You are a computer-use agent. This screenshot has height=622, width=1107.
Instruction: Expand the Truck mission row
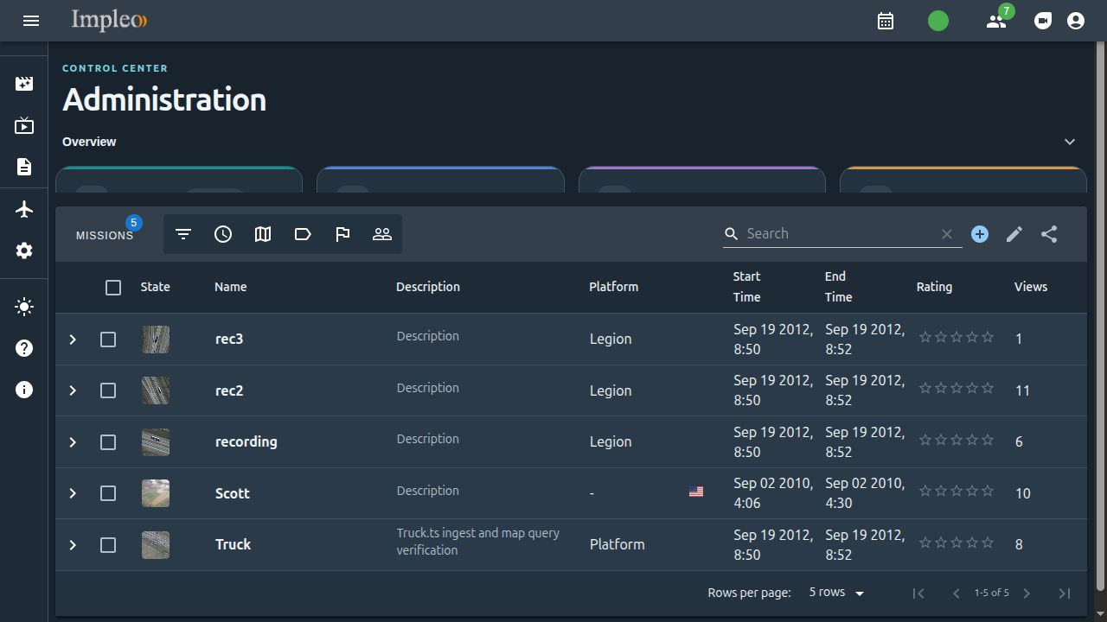(x=73, y=545)
